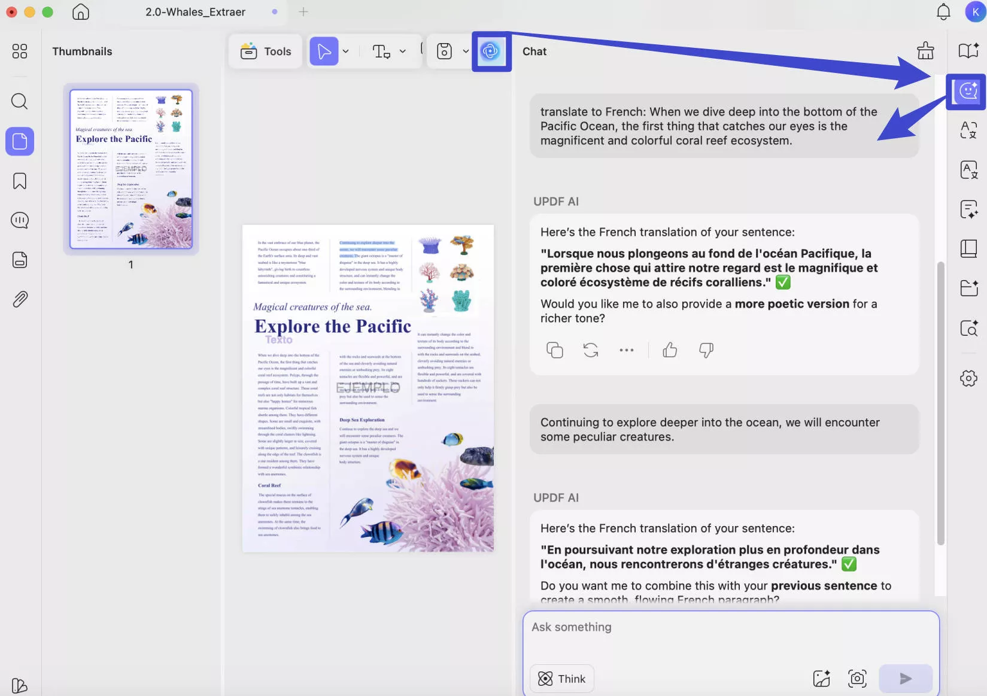Select the text editing tool
This screenshot has width=987, height=696.
point(381,51)
